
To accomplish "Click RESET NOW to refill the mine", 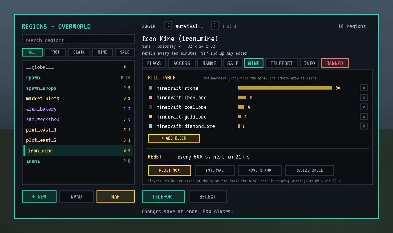I will pyautogui.click(x=170, y=170).
